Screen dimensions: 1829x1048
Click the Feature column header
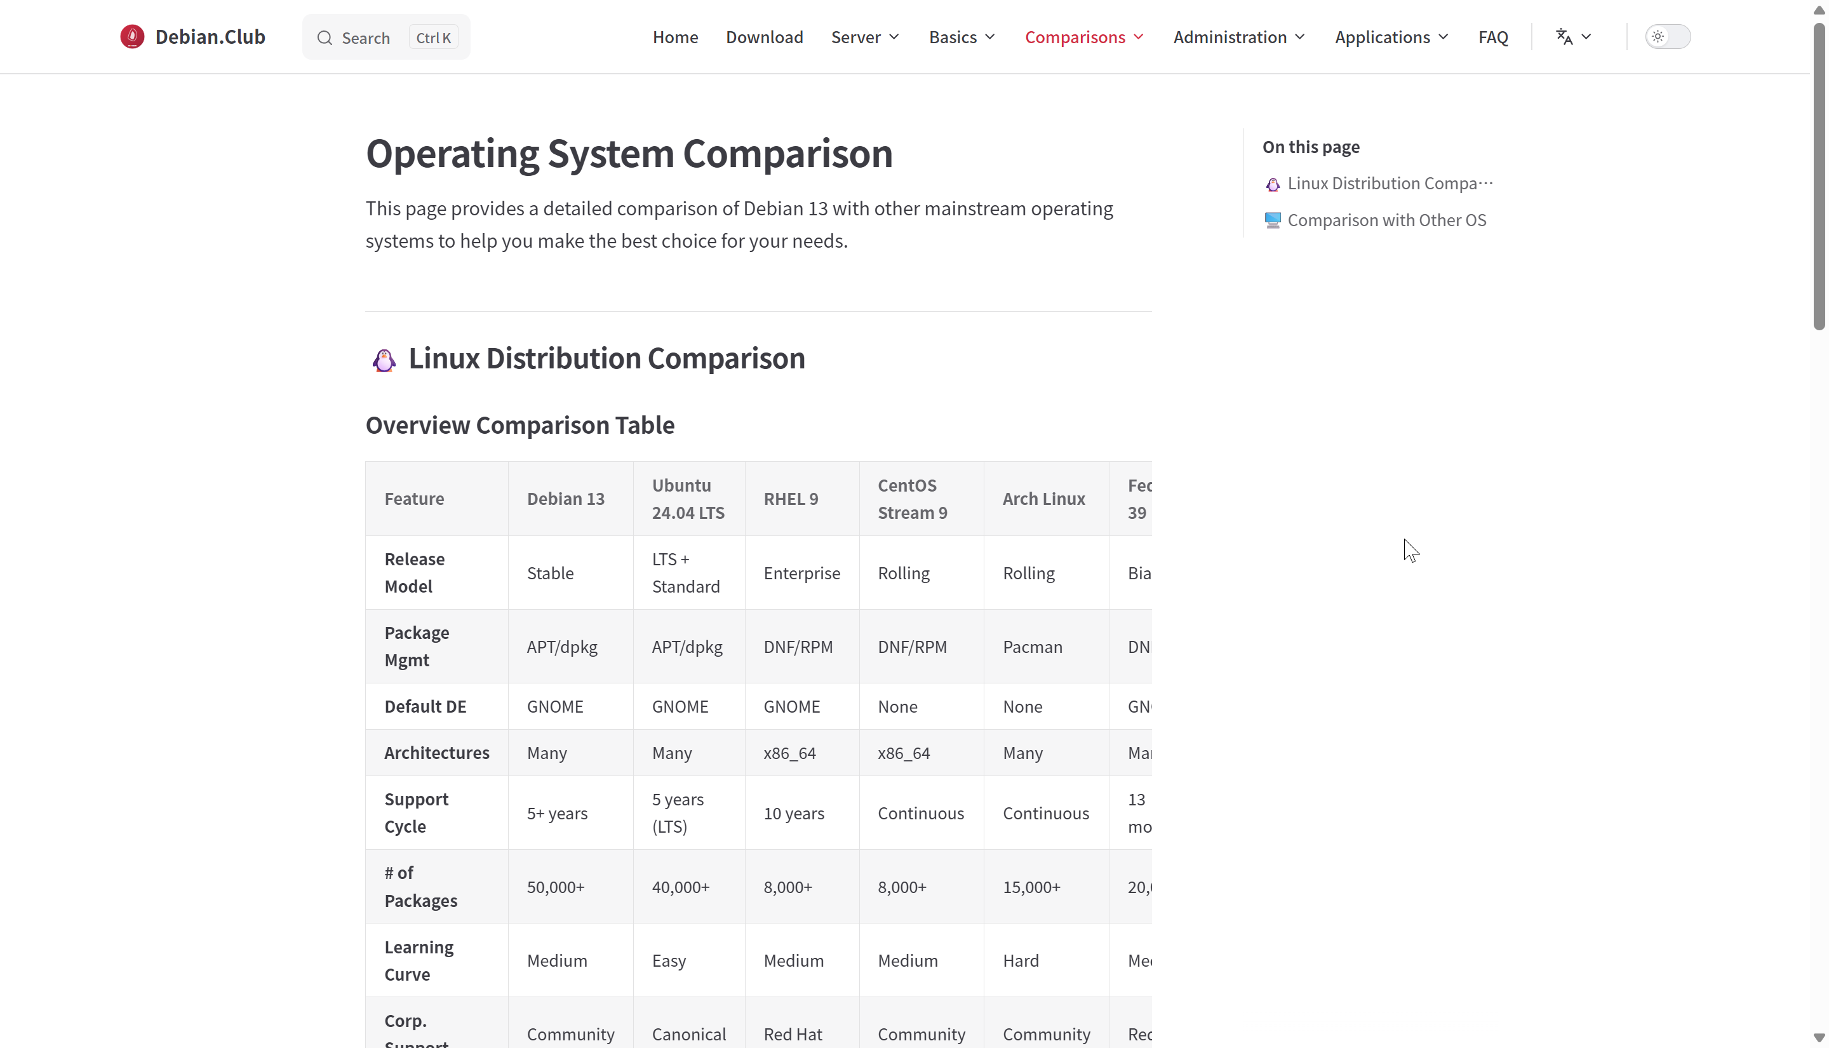pyautogui.click(x=436, y=499)
